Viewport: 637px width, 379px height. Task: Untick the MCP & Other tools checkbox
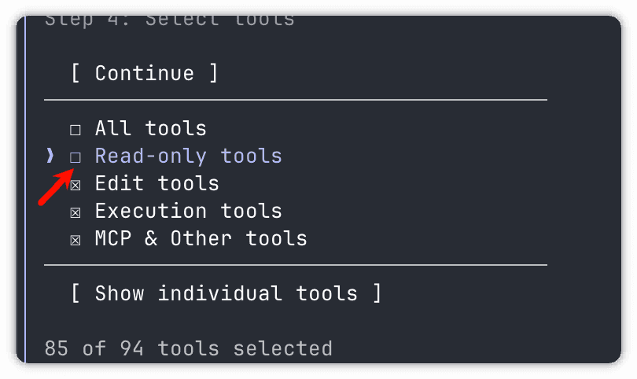coord(75,241)
